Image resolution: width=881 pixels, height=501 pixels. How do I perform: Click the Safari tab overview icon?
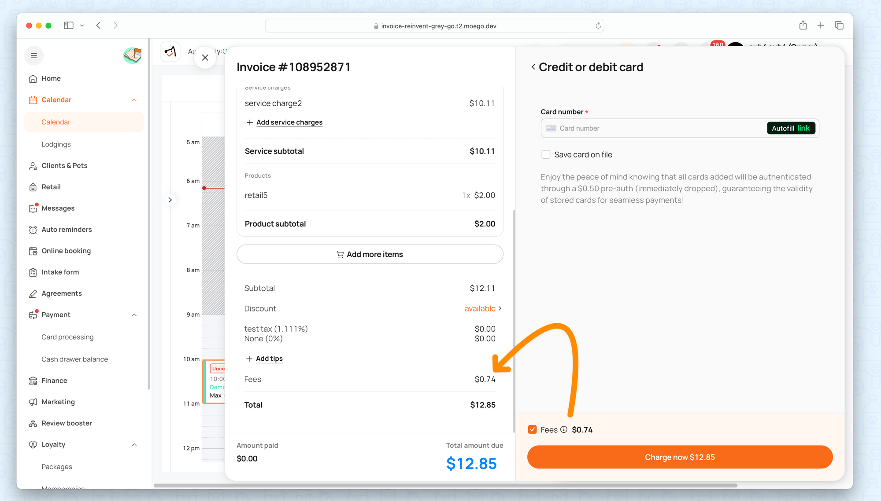pos(839,26)
